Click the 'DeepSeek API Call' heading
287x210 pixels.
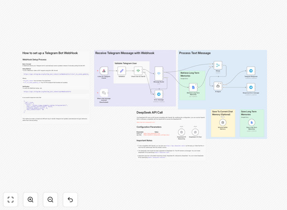(x=150, y=113)
